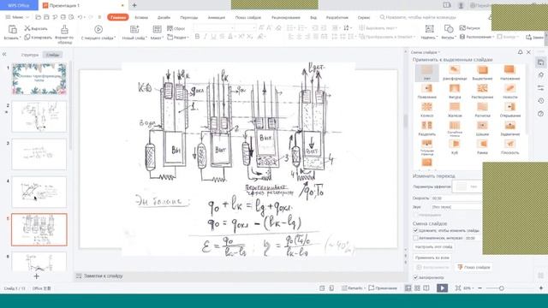The image size is (548, 308).
Task: Click the Undo arrow icon
Action: pos(80,17)
